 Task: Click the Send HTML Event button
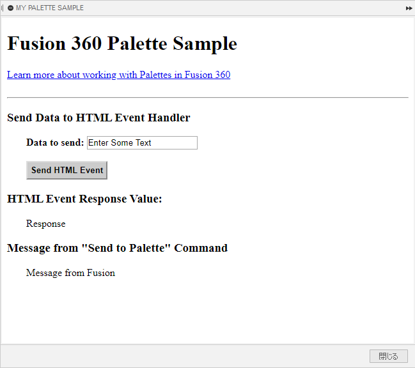point(67,170)
